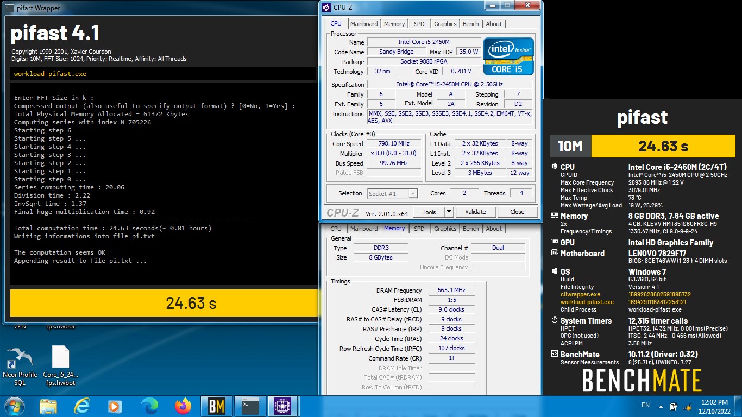Screen dimensions: 742x417
Task: Activate the pifast console taskbar icon
Action: pyautogui.click(x=250, y=406)
